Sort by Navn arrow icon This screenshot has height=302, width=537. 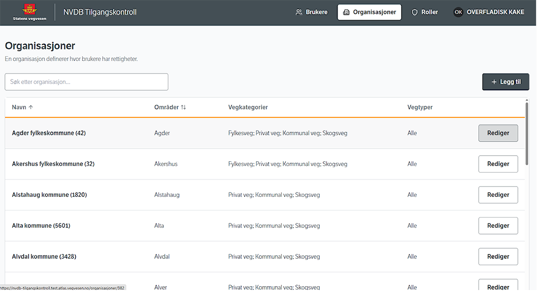[x=31, y=107]
